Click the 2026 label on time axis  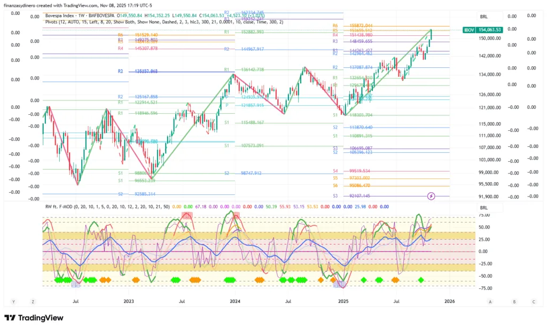(x=450, y=302)
